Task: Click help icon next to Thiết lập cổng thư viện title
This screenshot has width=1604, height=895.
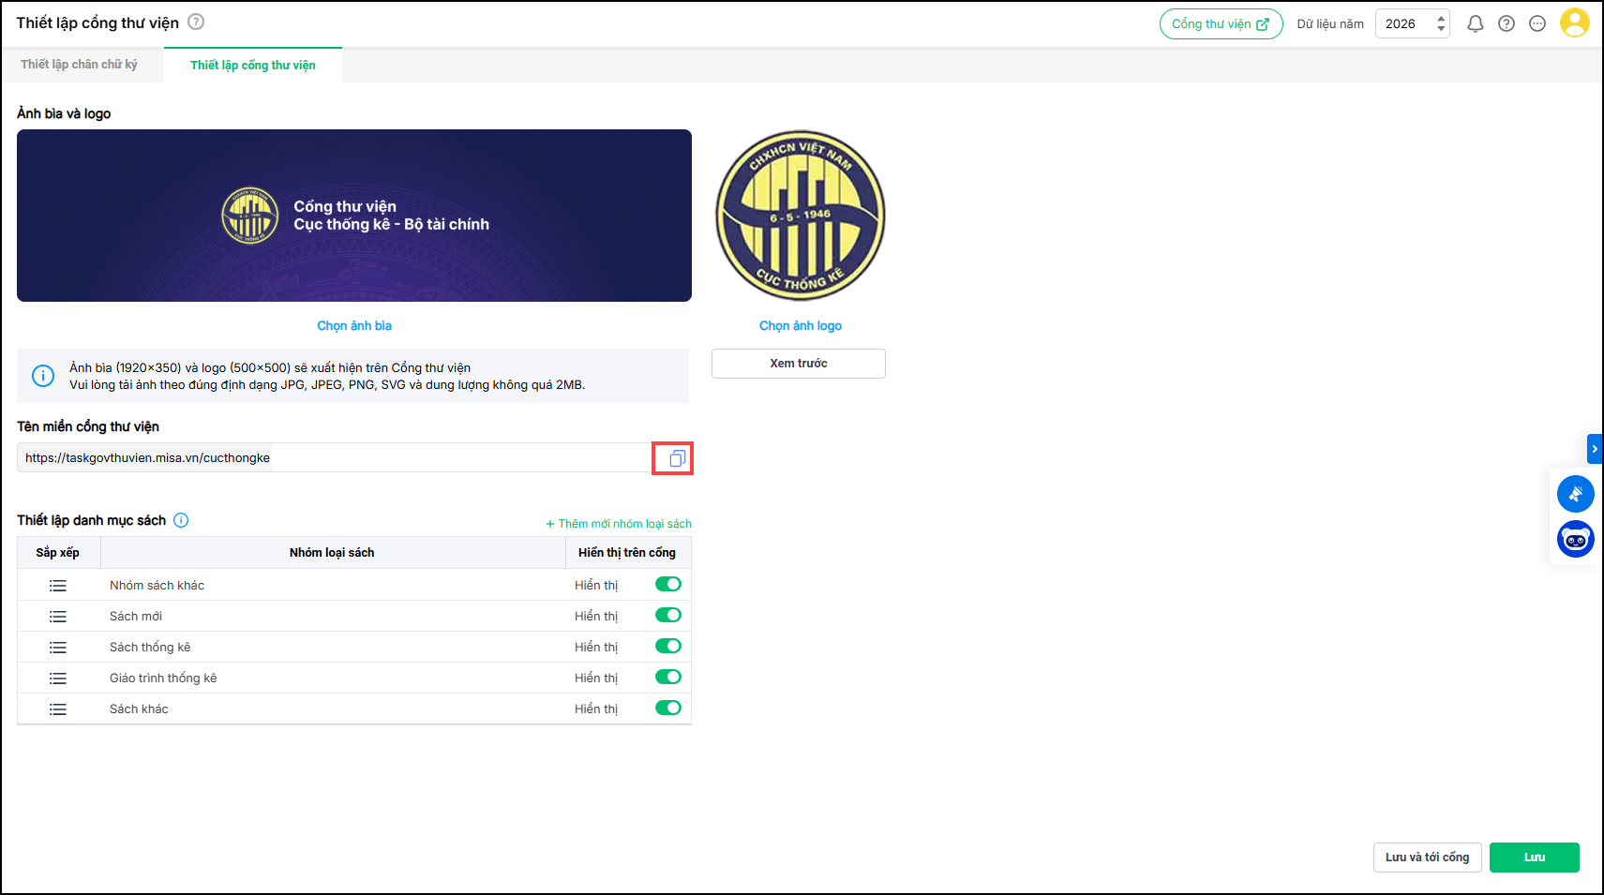Action: [196, 22]
